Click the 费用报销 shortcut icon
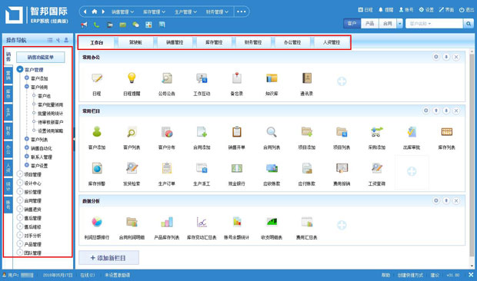This screenshot has height=281, width=477. (x=342, y=168)
